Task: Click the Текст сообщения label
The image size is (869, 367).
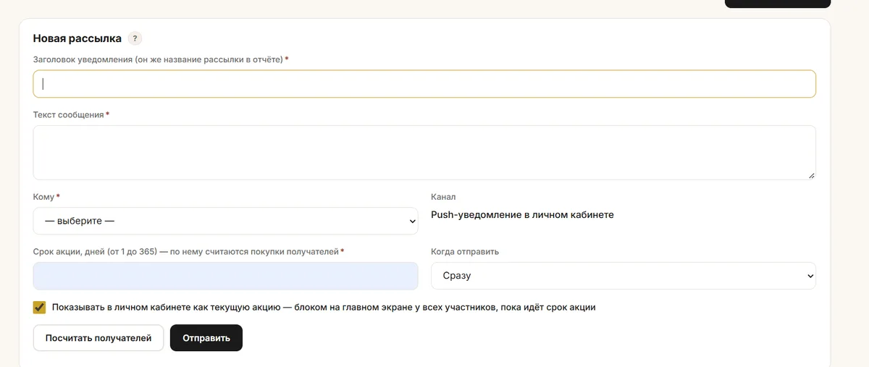Action: coord(71,114)
